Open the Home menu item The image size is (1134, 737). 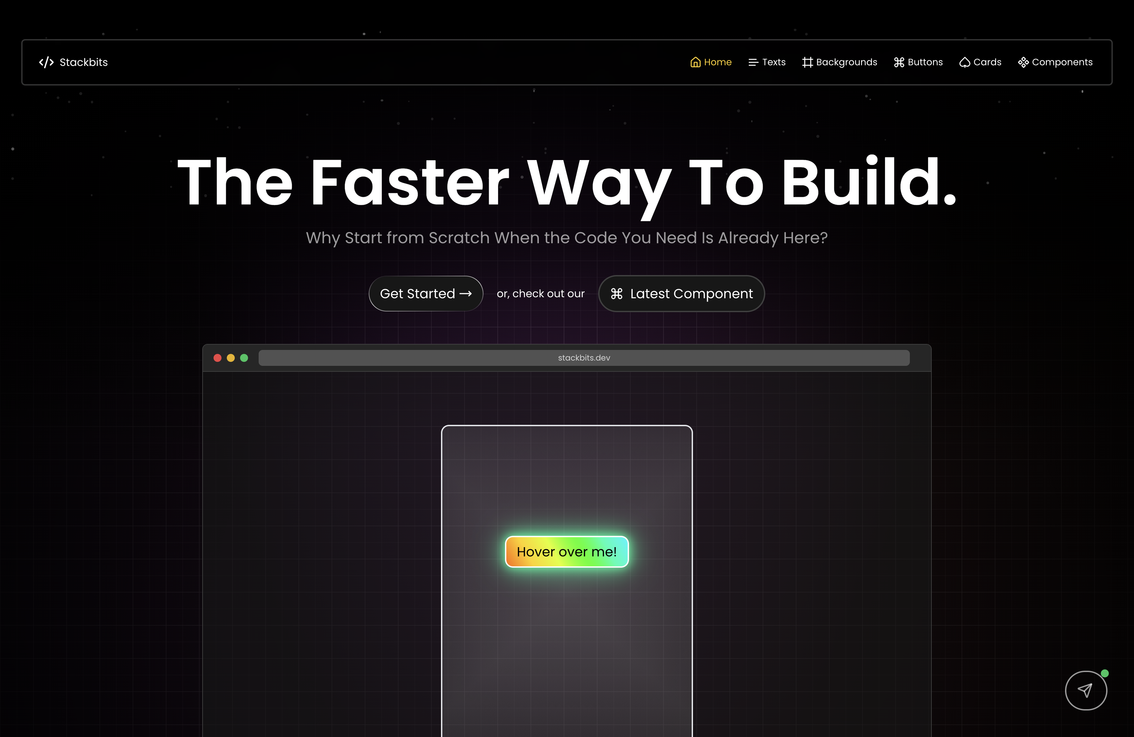(x=711, y=62)
